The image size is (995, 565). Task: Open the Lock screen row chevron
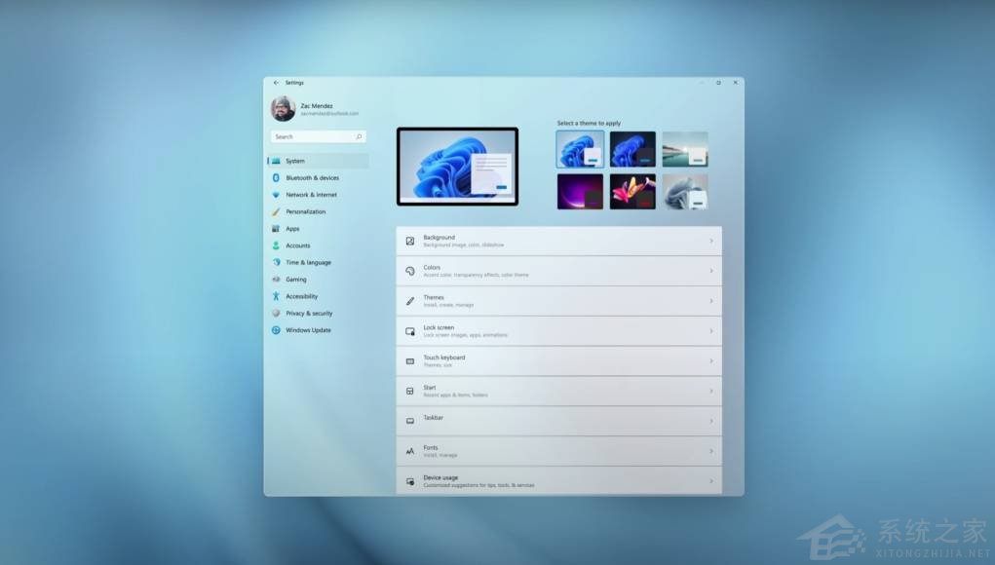[710, 331]
